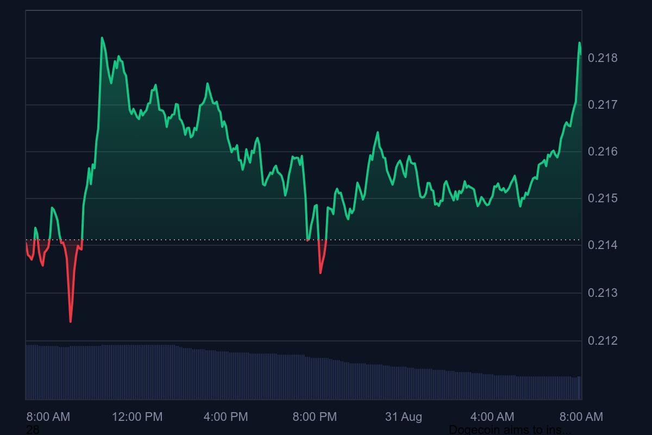
Task: Click the 0.213 price axis label
Action: pyautogui.click(x=603, y=293)
